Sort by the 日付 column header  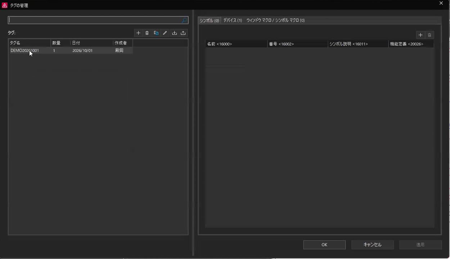coord(92,43)
